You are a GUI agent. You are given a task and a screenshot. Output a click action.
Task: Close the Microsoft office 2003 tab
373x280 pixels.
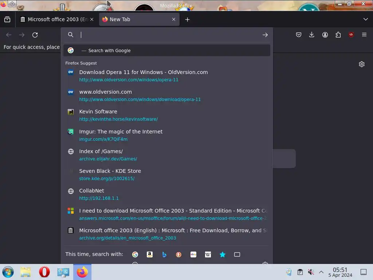pyautogui.click(x=92, y=19)
